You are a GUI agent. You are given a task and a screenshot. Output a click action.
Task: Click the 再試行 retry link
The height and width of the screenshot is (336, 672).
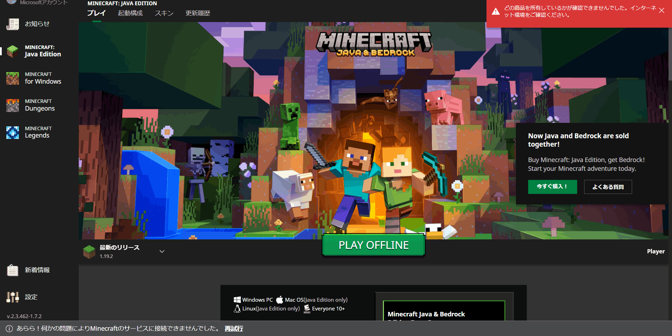click(234, 329)
